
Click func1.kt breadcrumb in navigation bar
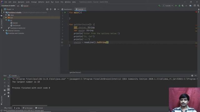tap(25, 6)
